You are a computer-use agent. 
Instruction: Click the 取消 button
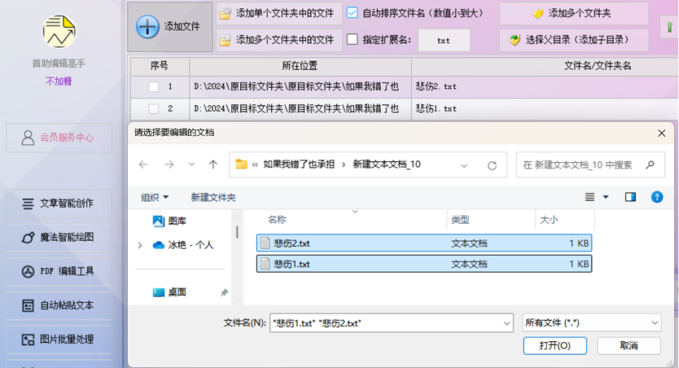629,345
